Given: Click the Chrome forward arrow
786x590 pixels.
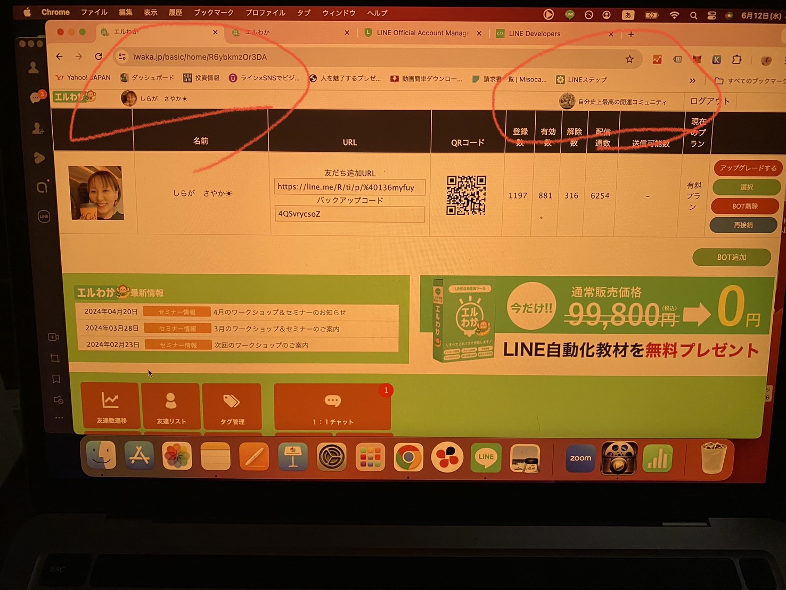Looking at the screenshot, I should tap(79, 56).
